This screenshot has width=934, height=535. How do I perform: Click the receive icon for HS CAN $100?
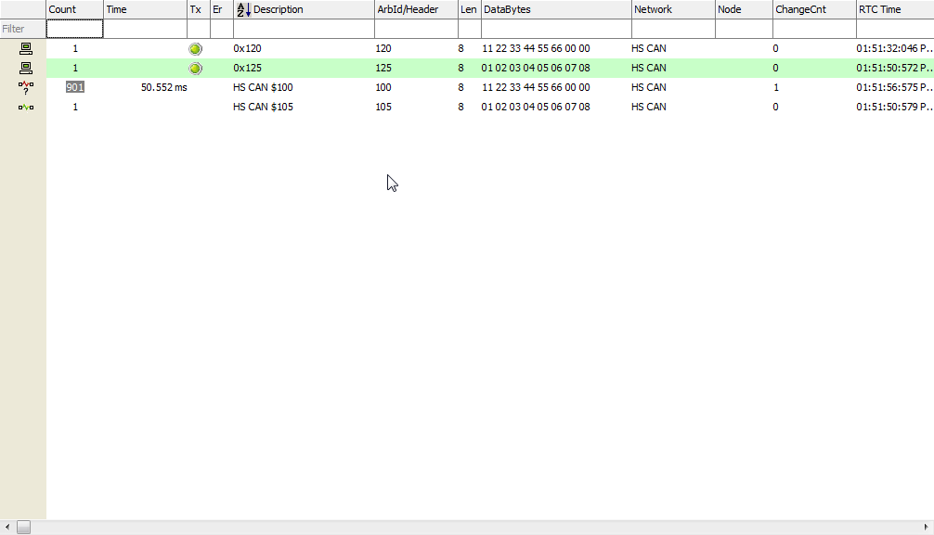point(26,87)
